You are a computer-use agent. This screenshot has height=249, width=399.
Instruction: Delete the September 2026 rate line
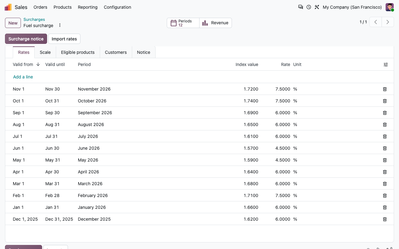coord(385,113)
